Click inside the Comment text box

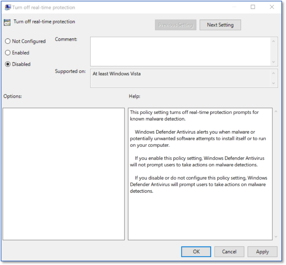click(x=180, y=51)
